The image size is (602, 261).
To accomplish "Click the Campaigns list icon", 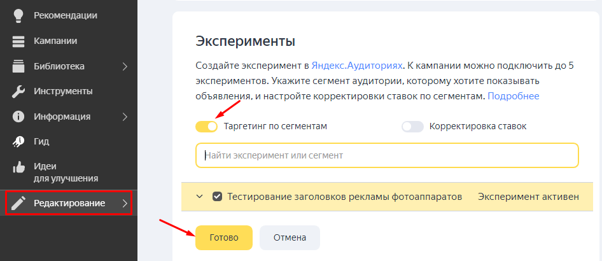I will click(18, 41).
